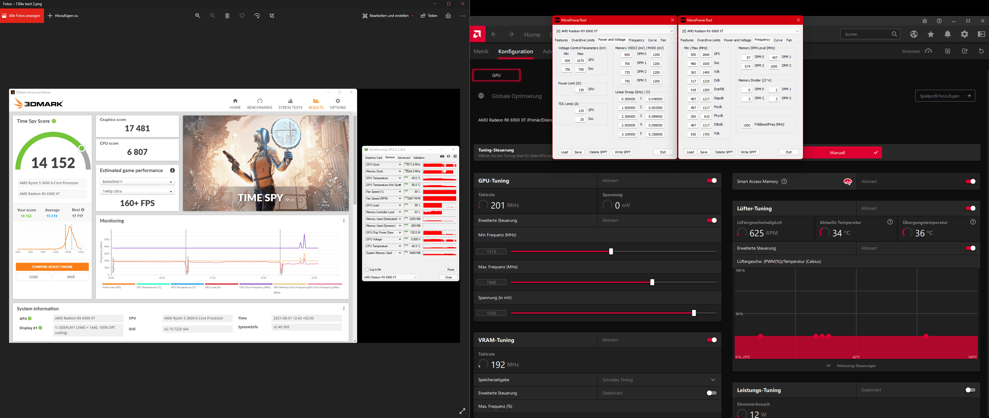Adjust the Max. Frequenz slider handle
Viewport: 989px width, 418px height.
pyautogui.click(x=652, y=282)
